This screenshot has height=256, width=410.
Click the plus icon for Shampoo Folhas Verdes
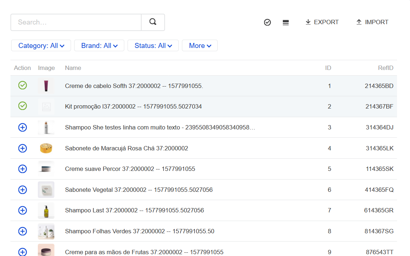[x=22, y=231]
